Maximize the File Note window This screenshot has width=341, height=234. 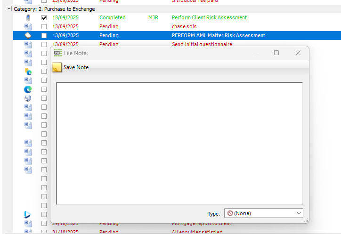click(276, 53)
